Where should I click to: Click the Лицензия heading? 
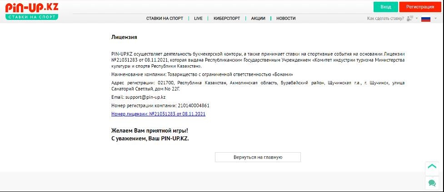(x=125, y=37)
